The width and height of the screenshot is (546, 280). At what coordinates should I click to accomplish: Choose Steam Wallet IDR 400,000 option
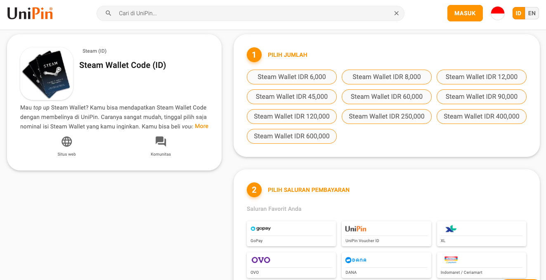(481, 117)
